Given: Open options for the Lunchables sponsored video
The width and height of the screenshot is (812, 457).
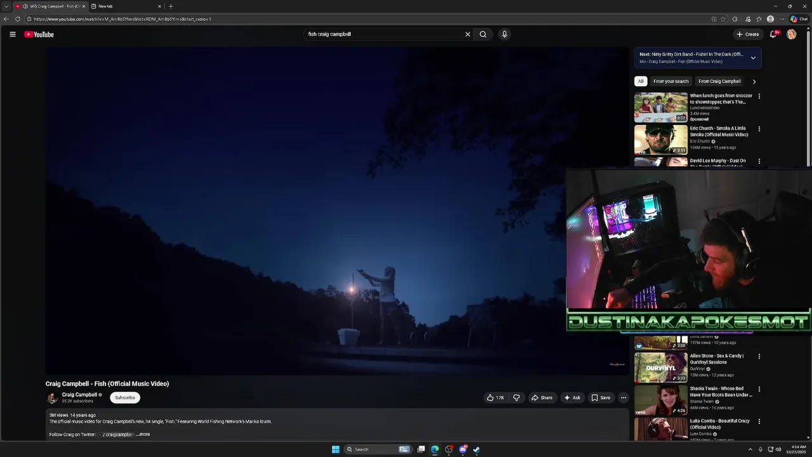Looking at the screenshot, I should click(x=759, y=96).
